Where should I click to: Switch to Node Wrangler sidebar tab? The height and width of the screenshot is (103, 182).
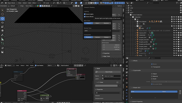(123, 95)
